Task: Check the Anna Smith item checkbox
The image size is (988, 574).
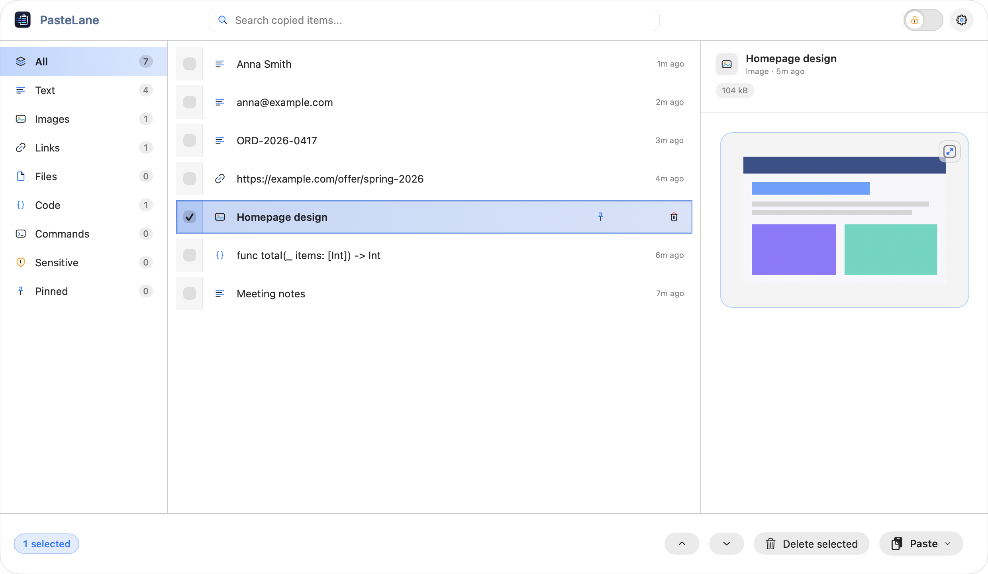Action: (x=190, y=64)
